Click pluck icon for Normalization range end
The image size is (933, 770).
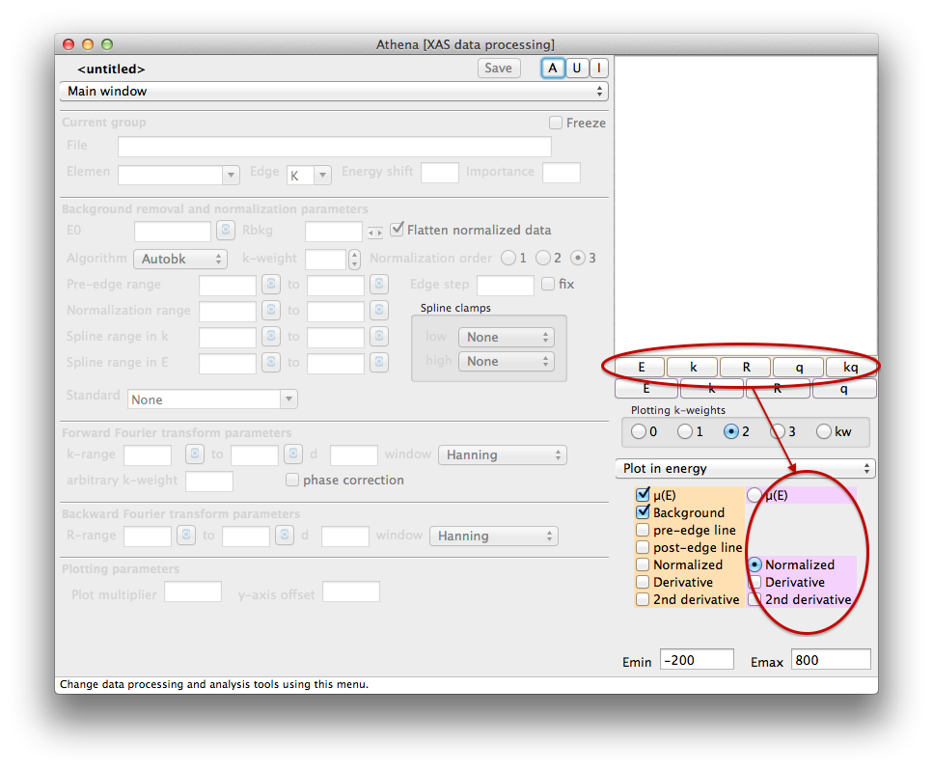pos(379,310)
